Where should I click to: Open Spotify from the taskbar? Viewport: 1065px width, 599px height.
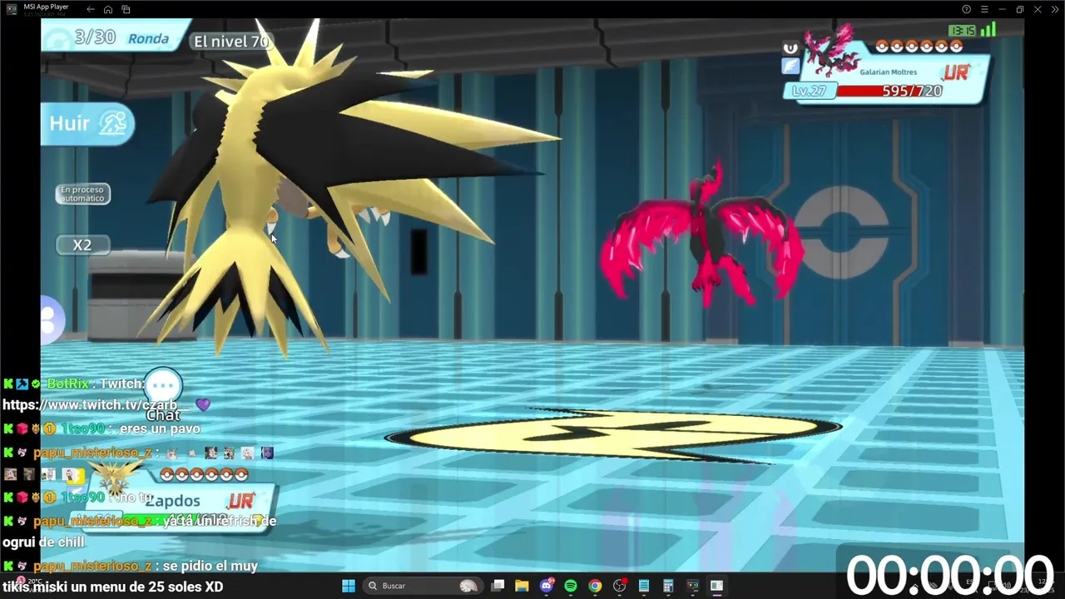(x=571, y=586)
